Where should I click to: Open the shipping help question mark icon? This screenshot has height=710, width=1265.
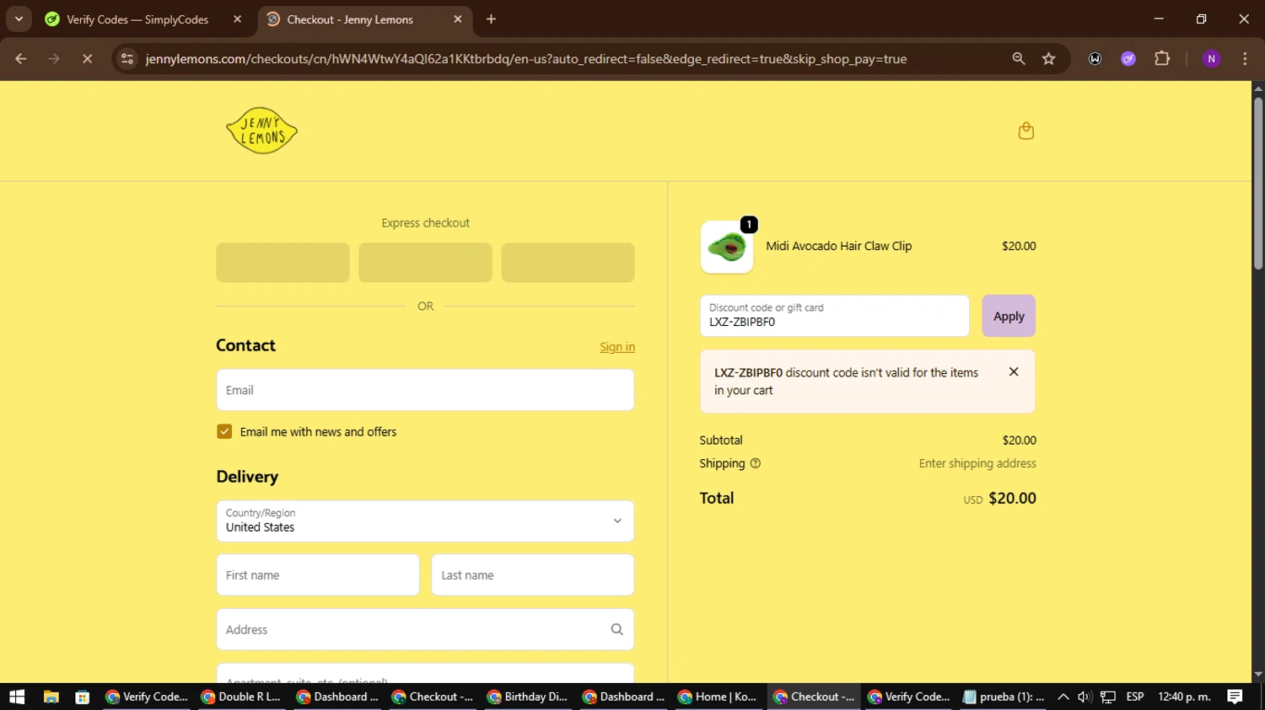pos(756,463)
